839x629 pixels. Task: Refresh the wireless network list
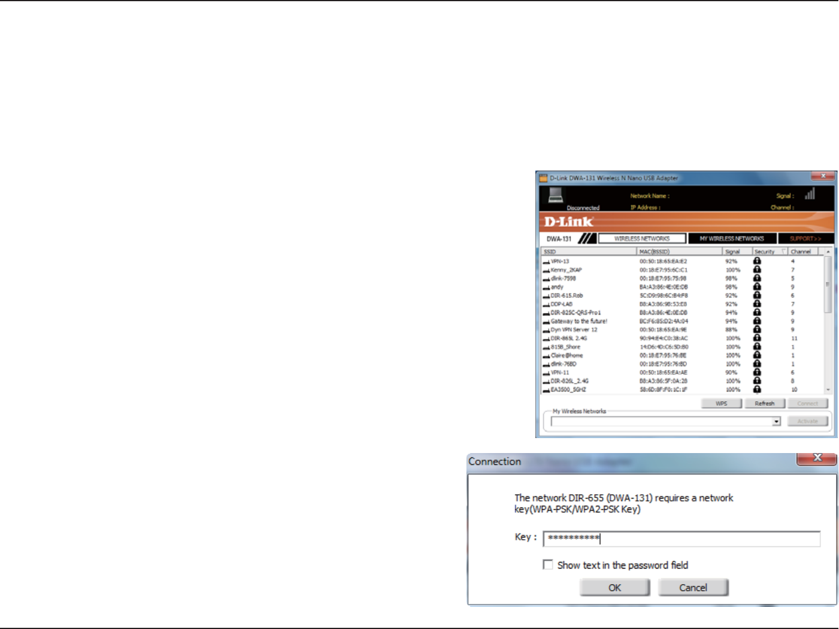coord(765,403)
